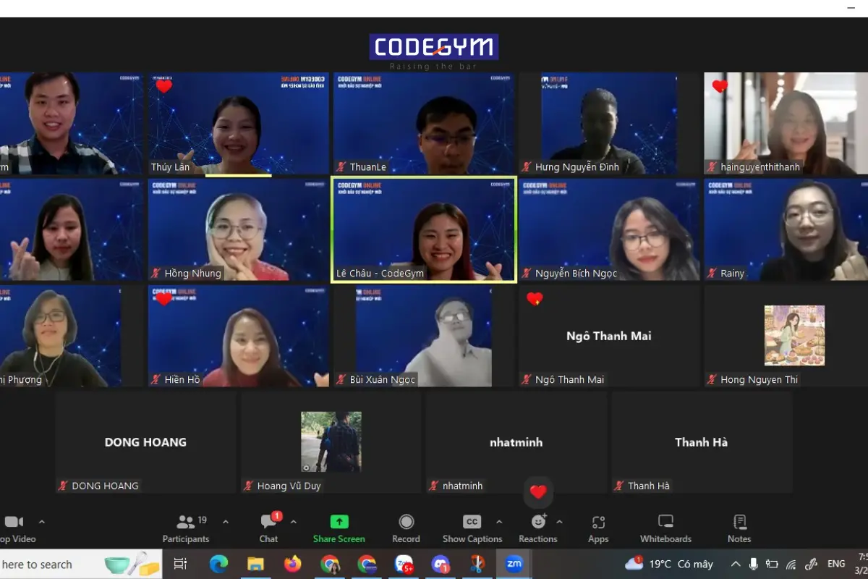Image resolution: width=868 pixels, height=579 pixels.
Task: Expand the caret next to Show Captions
Action: click(x=498, y=521)
